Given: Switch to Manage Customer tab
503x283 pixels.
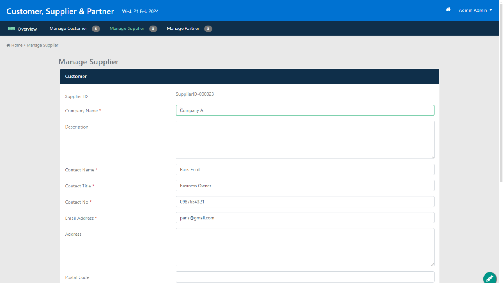Looking at the screenshot, I should [68, 28].
